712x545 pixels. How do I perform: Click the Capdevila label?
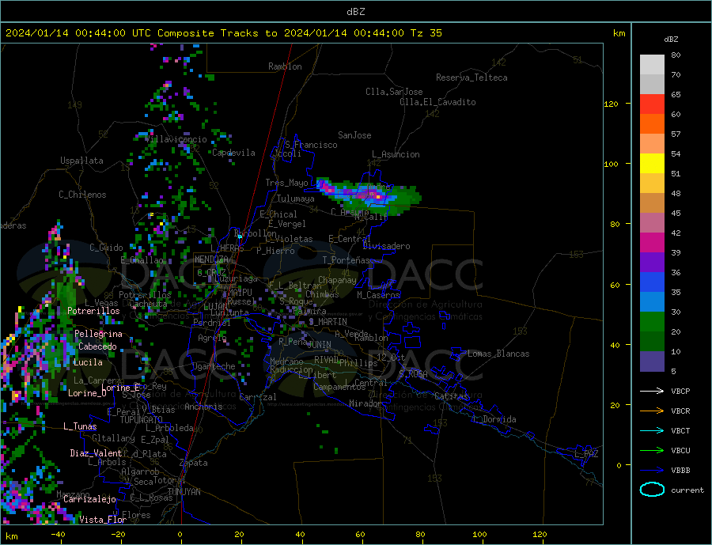coord(234,153)
